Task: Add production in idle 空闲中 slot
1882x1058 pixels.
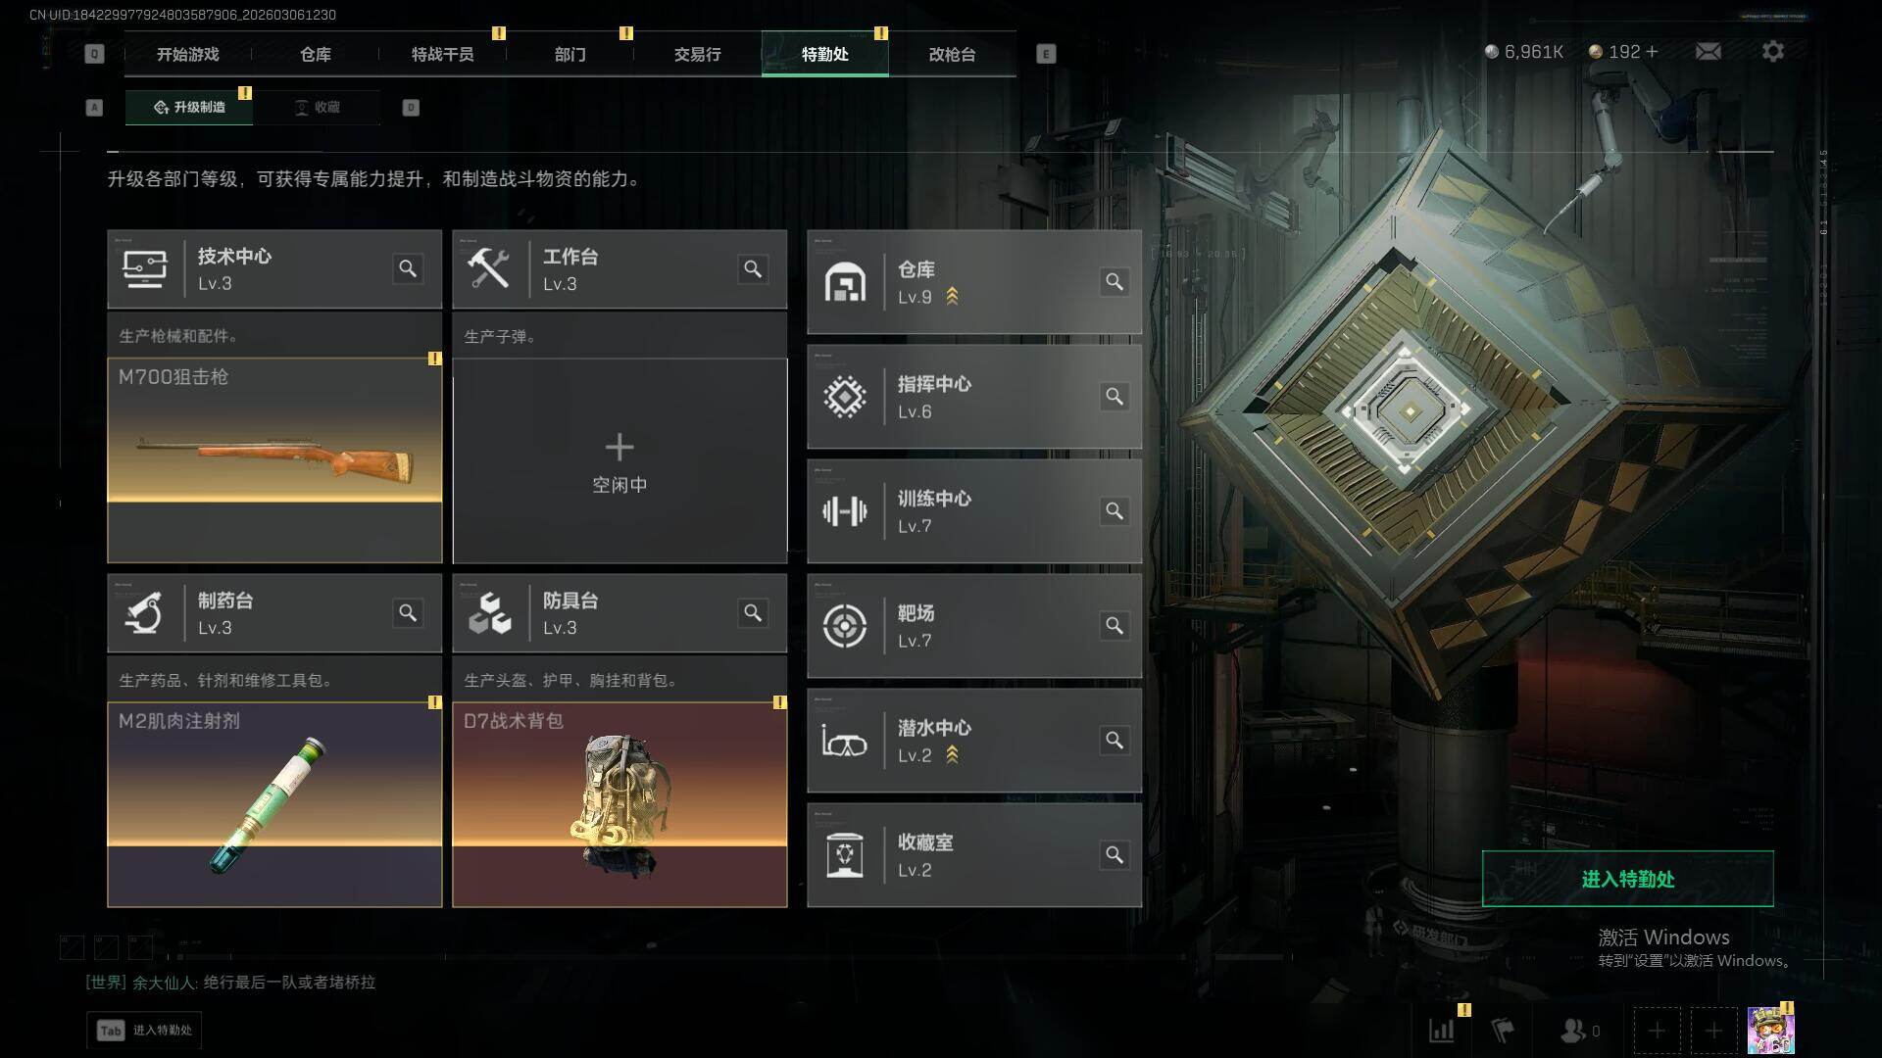Action: pyautogui.click(x=619, y=460)
